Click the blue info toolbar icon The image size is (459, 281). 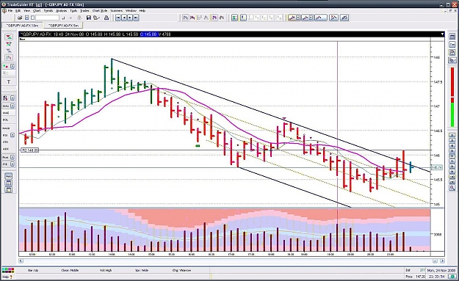[x=243, y=18]
